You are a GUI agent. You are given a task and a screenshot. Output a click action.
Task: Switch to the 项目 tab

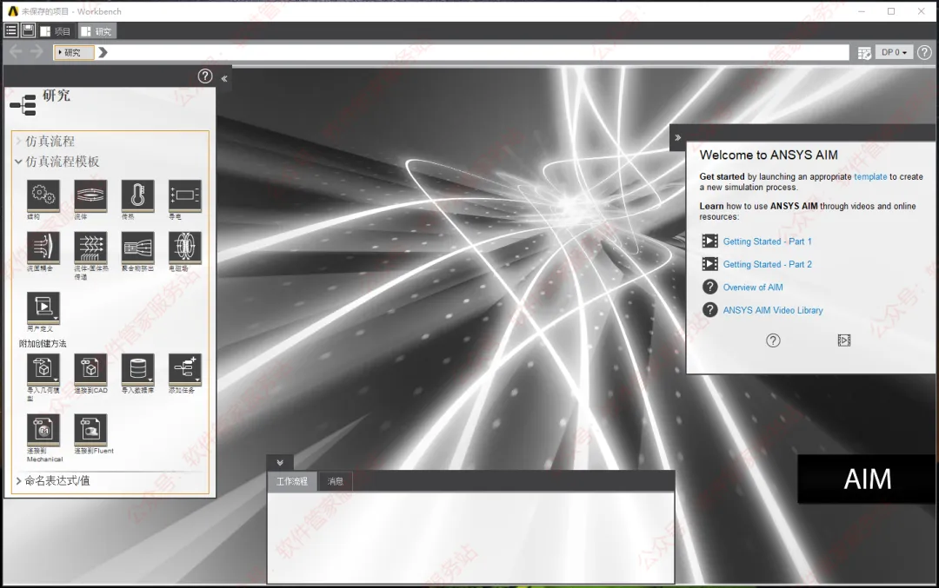56,31
